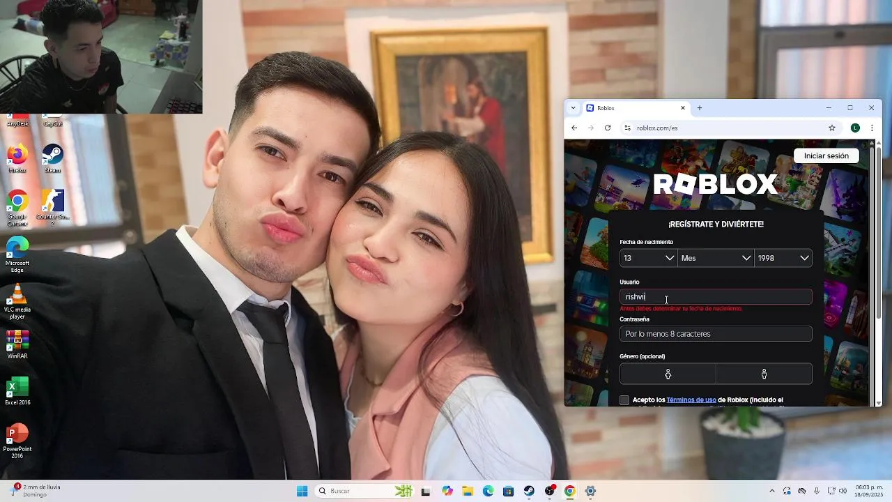Viewport: 892px width, 502px height.
Task: Select the Counter-Strike 2 desktop icon
Action: 53,208
